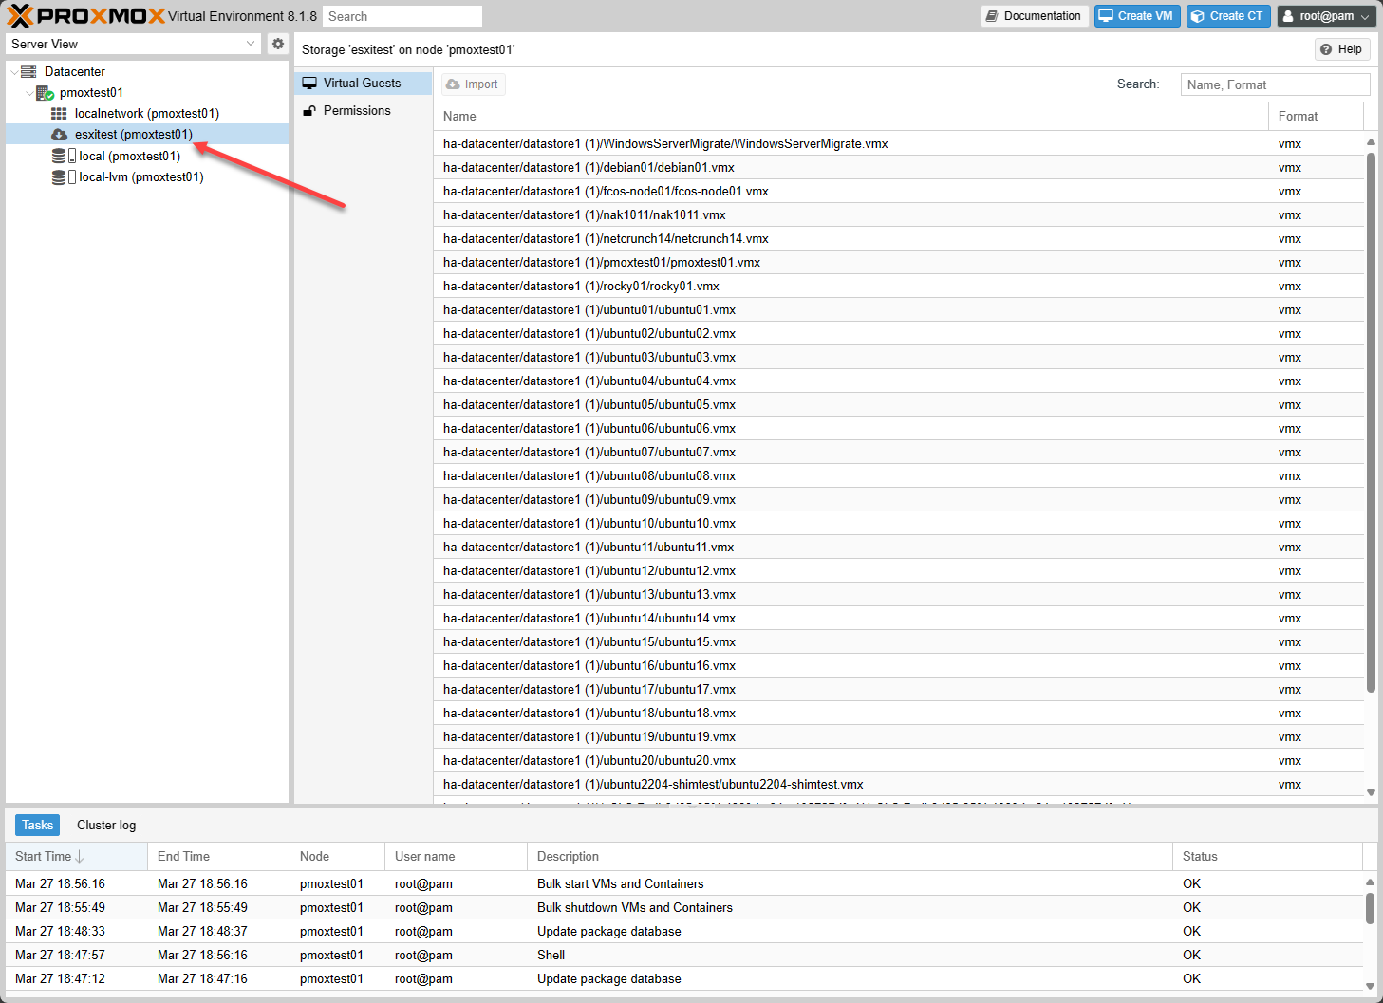Click the top Search input field
Screen dimensions: 1383x1003
[402, 16]
